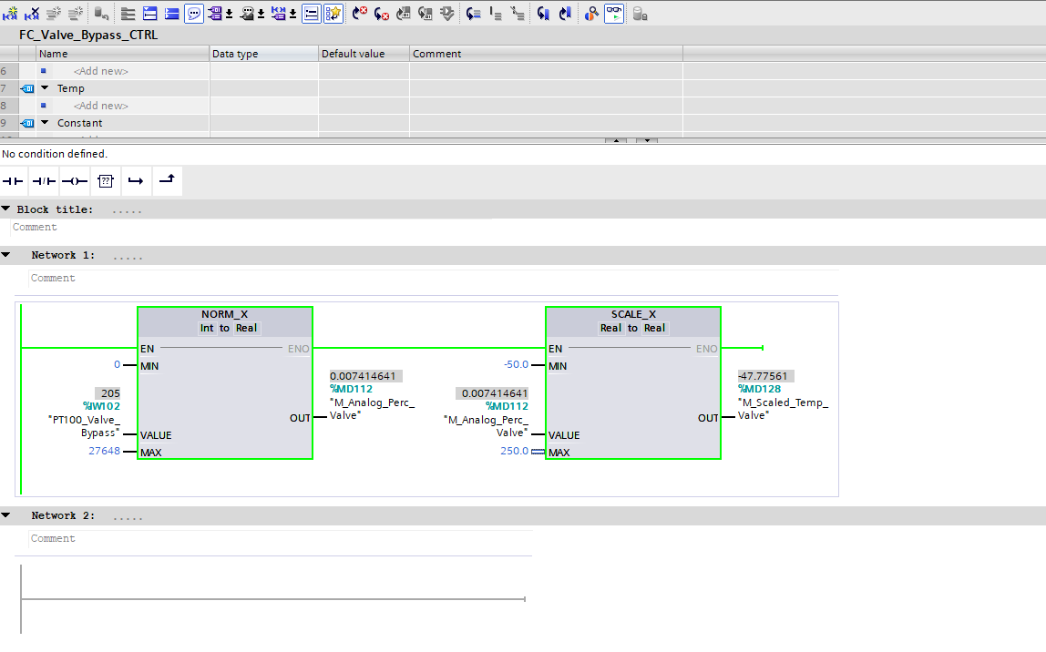
Task: Click the Network 2 comment field
Action: [x=281, y=539]
